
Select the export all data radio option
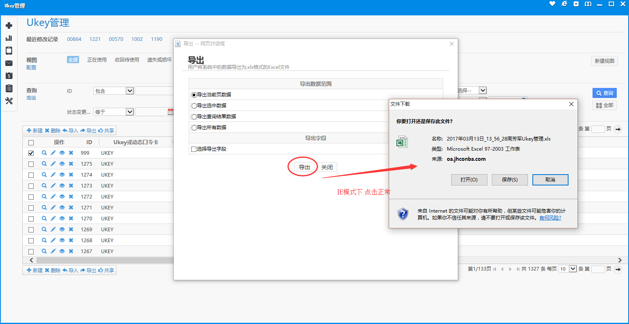point(194,128)
